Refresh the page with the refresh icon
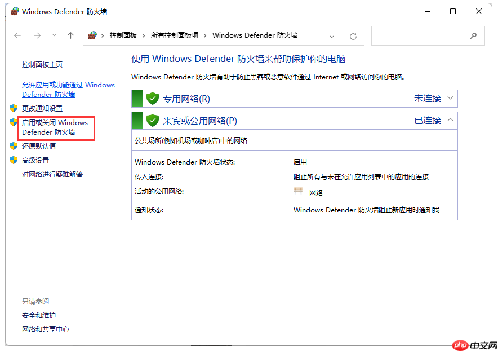498x351 pixels. click(353, 37)
